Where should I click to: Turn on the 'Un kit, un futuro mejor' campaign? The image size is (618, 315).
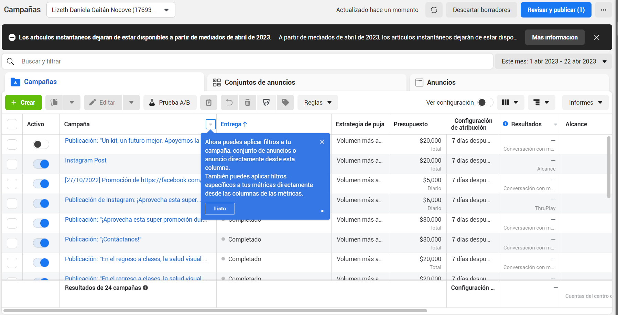pos(41,144)
